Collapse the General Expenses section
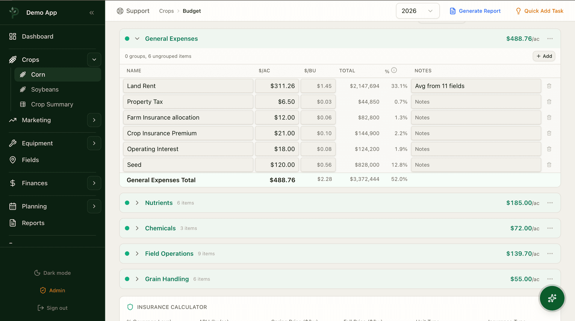575x321 pixels. point(137,38)
